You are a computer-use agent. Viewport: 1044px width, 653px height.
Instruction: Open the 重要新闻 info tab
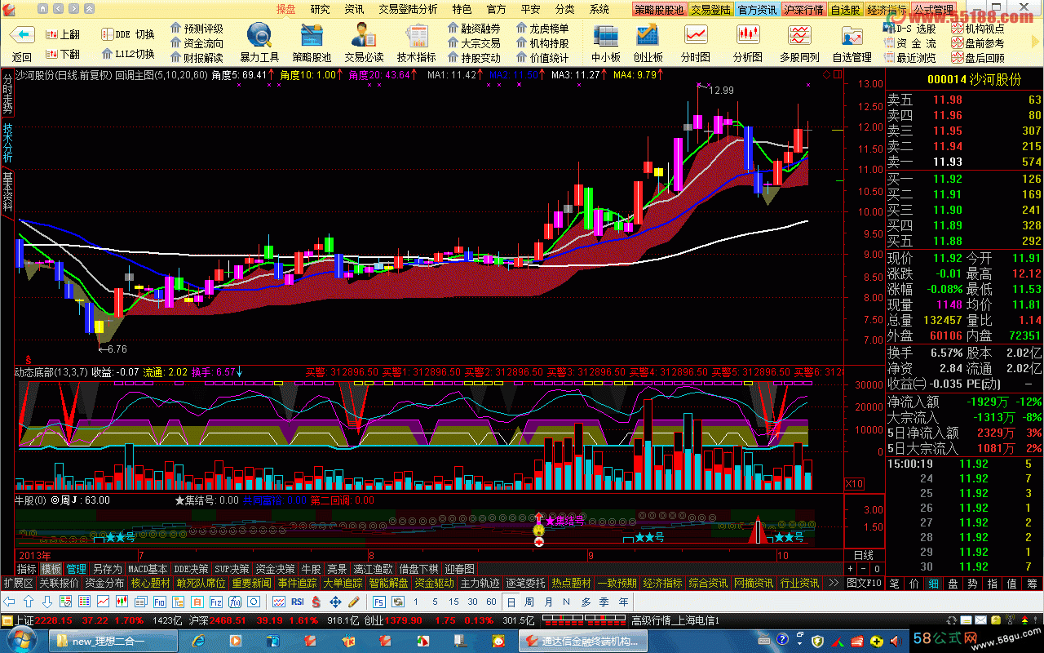[x=251, y=583]
